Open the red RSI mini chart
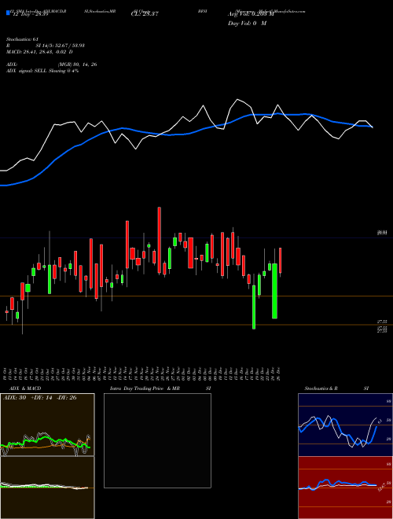Screen dimensions: 393x519 (x=345, y=488)
